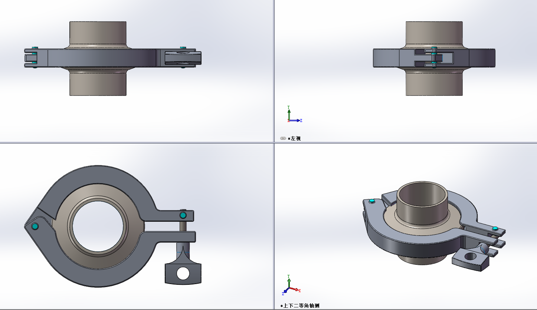Select the left cyan hinge pin in isometric view

pyautogui.click(x=372, y=201)
